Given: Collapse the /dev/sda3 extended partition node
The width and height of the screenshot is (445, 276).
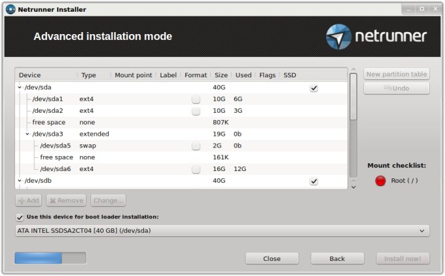Looking at the screenshot, I should pyautogui.click(x=27, y=134).
